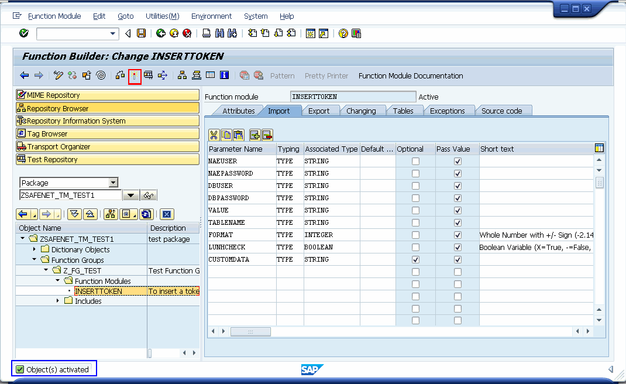Click the Delete Row icon
Viewport: 626px width, 384px height.
coord(267,135)
